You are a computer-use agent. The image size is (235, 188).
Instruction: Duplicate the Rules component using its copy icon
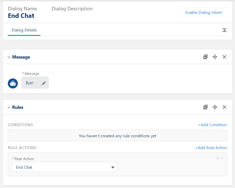click(x=206, y=107)
